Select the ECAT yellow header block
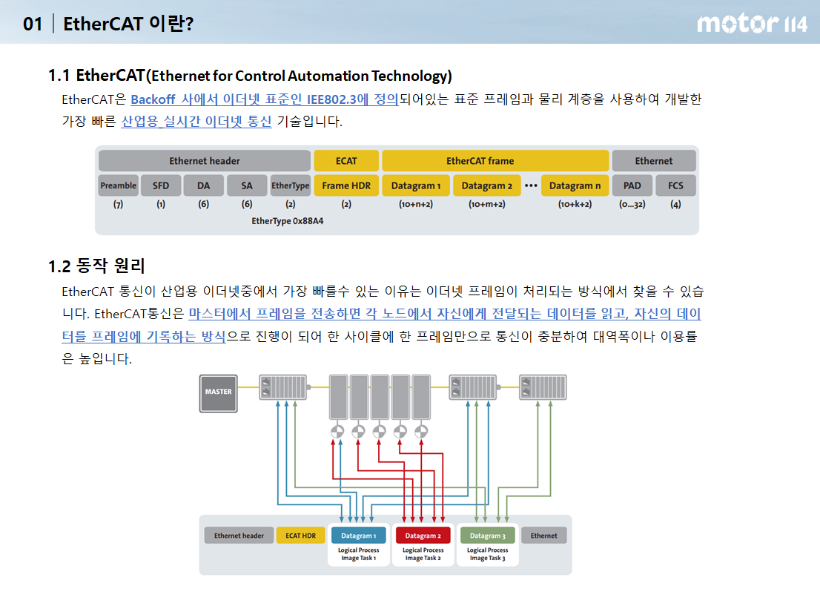 [346, 160]
